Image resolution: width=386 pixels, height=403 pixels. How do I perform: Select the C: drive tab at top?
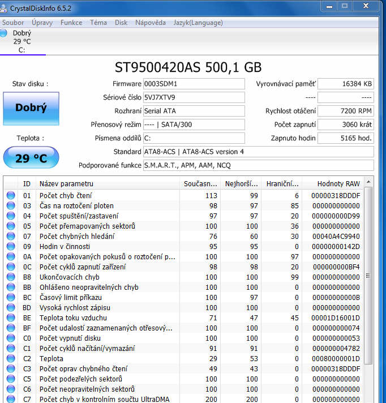[x=23, y=42]
